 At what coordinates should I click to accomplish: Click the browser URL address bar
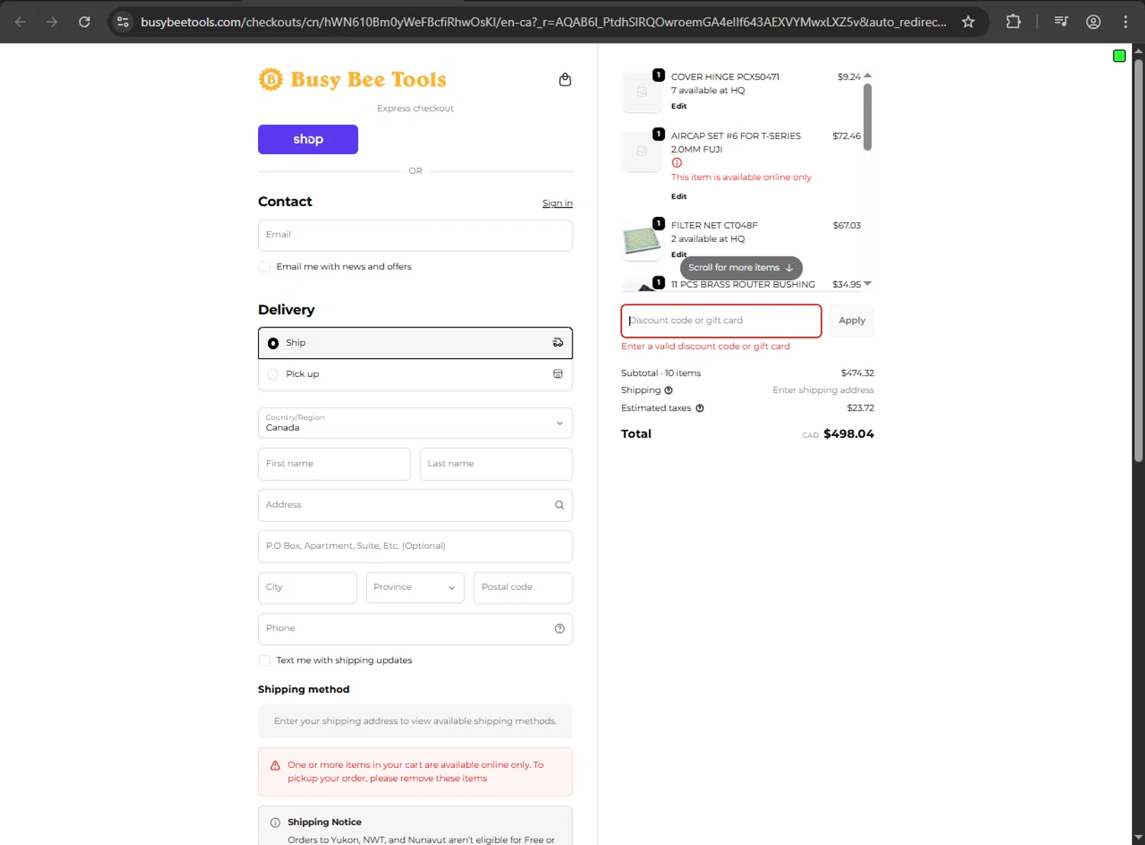pyautogui.click(x=543, y=21)
